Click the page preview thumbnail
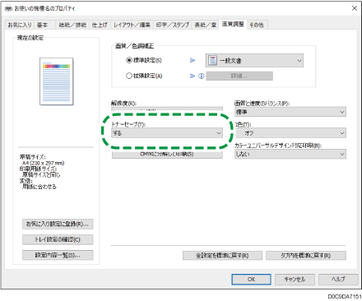Screen dimensions: 362x301 57,81
